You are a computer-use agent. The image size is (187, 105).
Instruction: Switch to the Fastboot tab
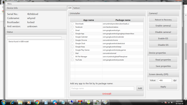76,8
